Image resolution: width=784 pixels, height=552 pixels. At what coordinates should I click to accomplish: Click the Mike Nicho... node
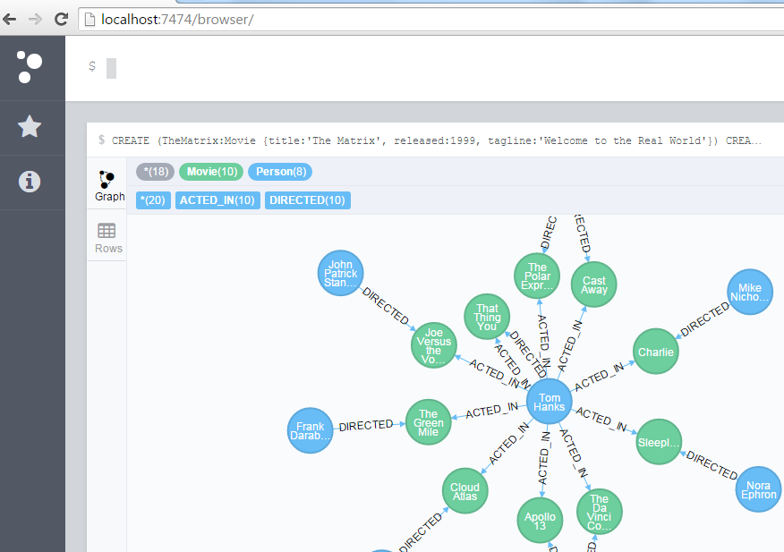[750, 292]
